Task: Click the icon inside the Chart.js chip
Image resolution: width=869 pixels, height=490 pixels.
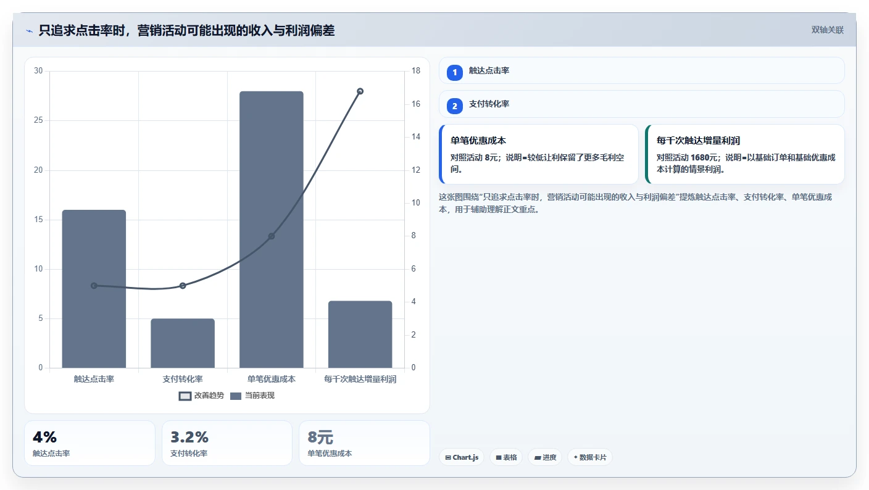Action: click(x=447, y=458)
